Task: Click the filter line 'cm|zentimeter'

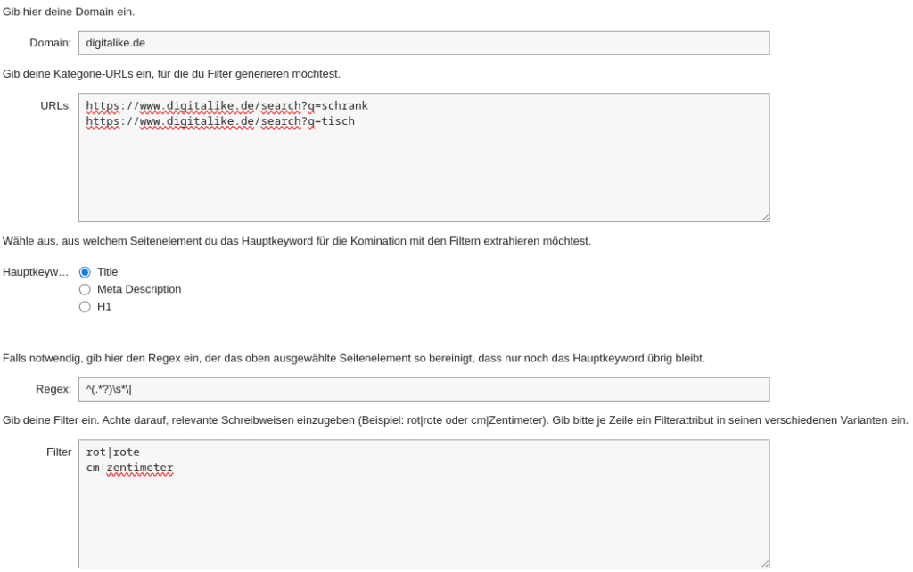Action: [x=130, y=468]
